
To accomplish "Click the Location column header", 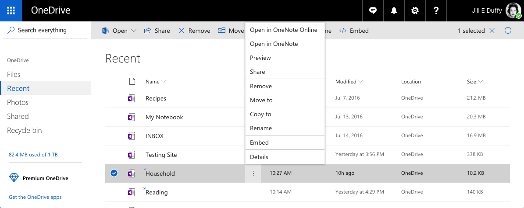I will coord(411,82).
